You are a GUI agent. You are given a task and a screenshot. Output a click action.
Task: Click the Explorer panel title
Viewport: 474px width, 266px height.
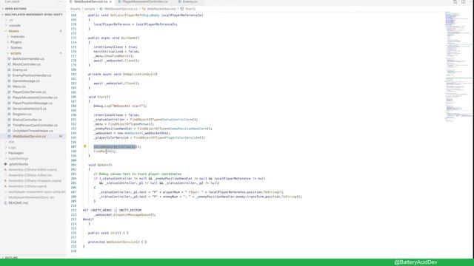point(12,1)
